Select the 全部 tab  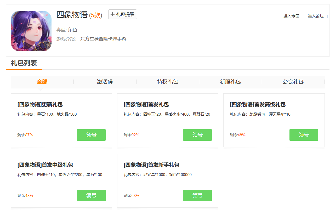42,82
